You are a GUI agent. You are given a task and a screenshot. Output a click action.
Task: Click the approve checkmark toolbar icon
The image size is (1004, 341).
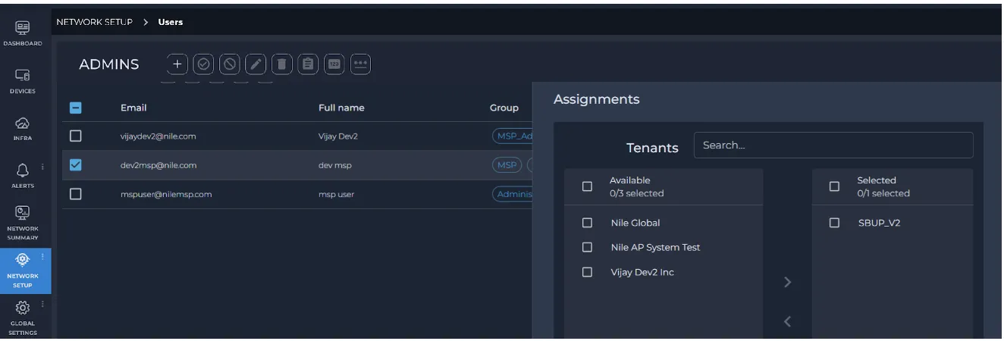(203, 64)
